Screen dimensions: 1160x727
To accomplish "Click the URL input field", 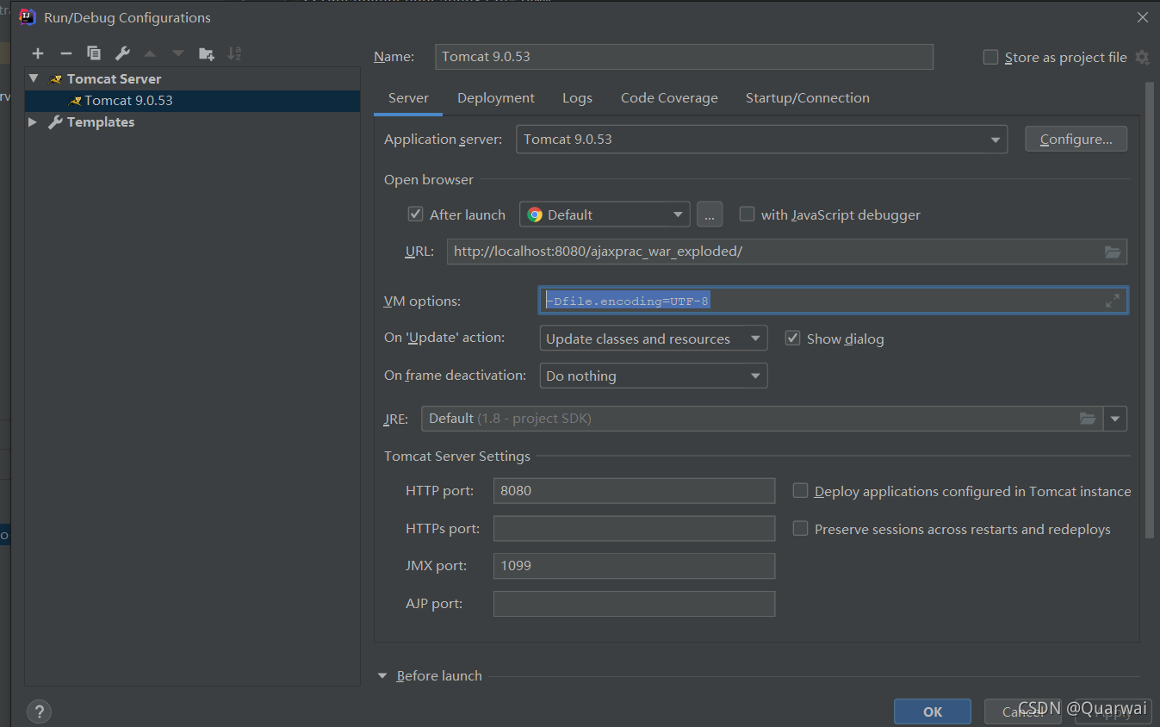I will [787, 252].
